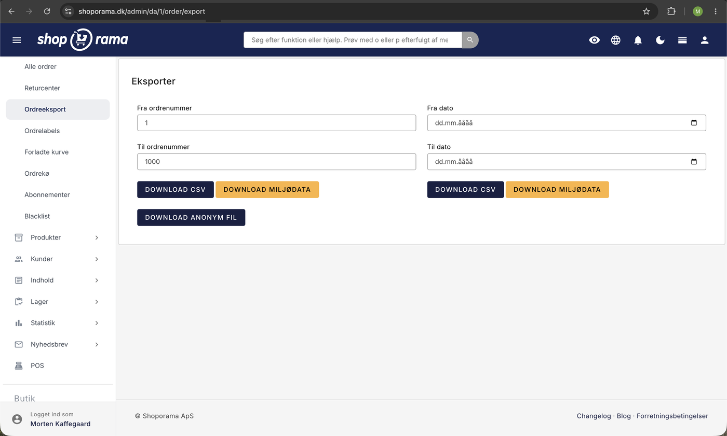Toggle dark mode moon icon
The image size is (727, 436).
tap(660, 40)
